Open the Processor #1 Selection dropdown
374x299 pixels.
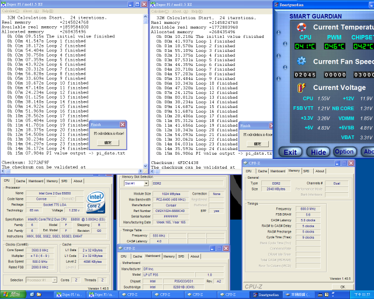pyautogui.click(x=54, y=280)
